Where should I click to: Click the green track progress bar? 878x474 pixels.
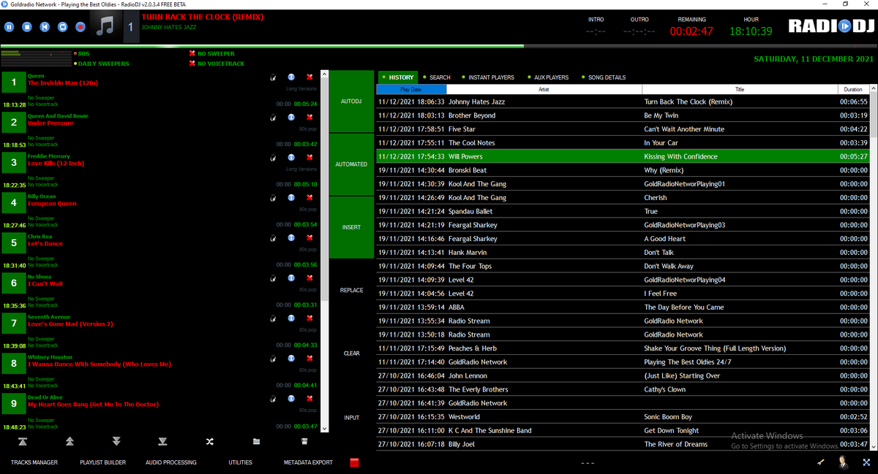(262, 46)
